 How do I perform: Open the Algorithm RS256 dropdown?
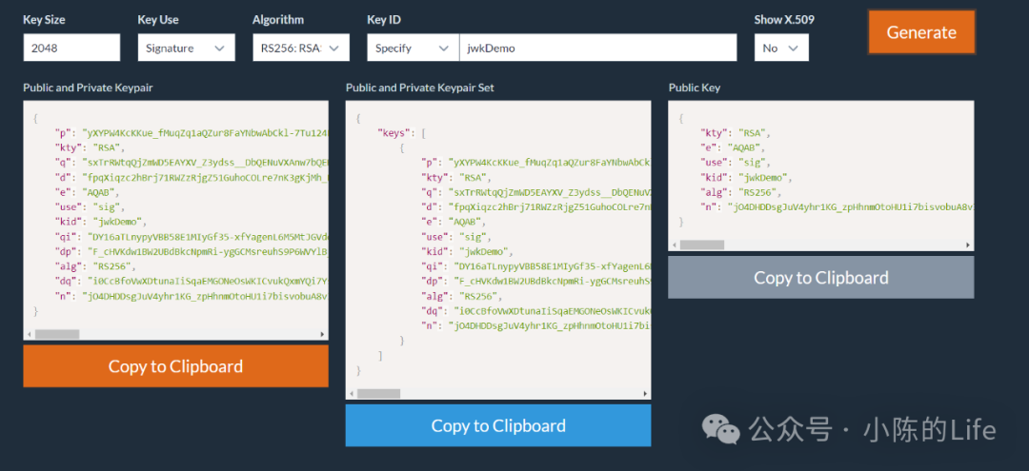pyautogui.click(x=300, y=48)
